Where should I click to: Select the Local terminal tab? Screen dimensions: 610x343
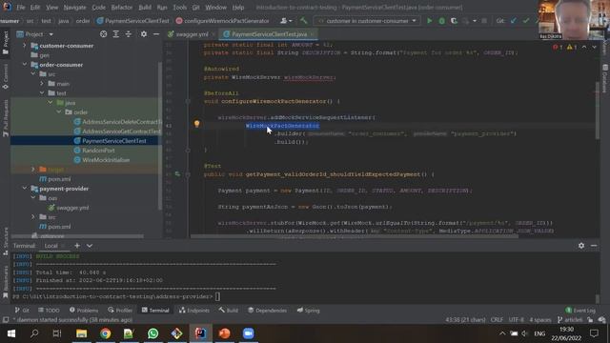point(51,246)
